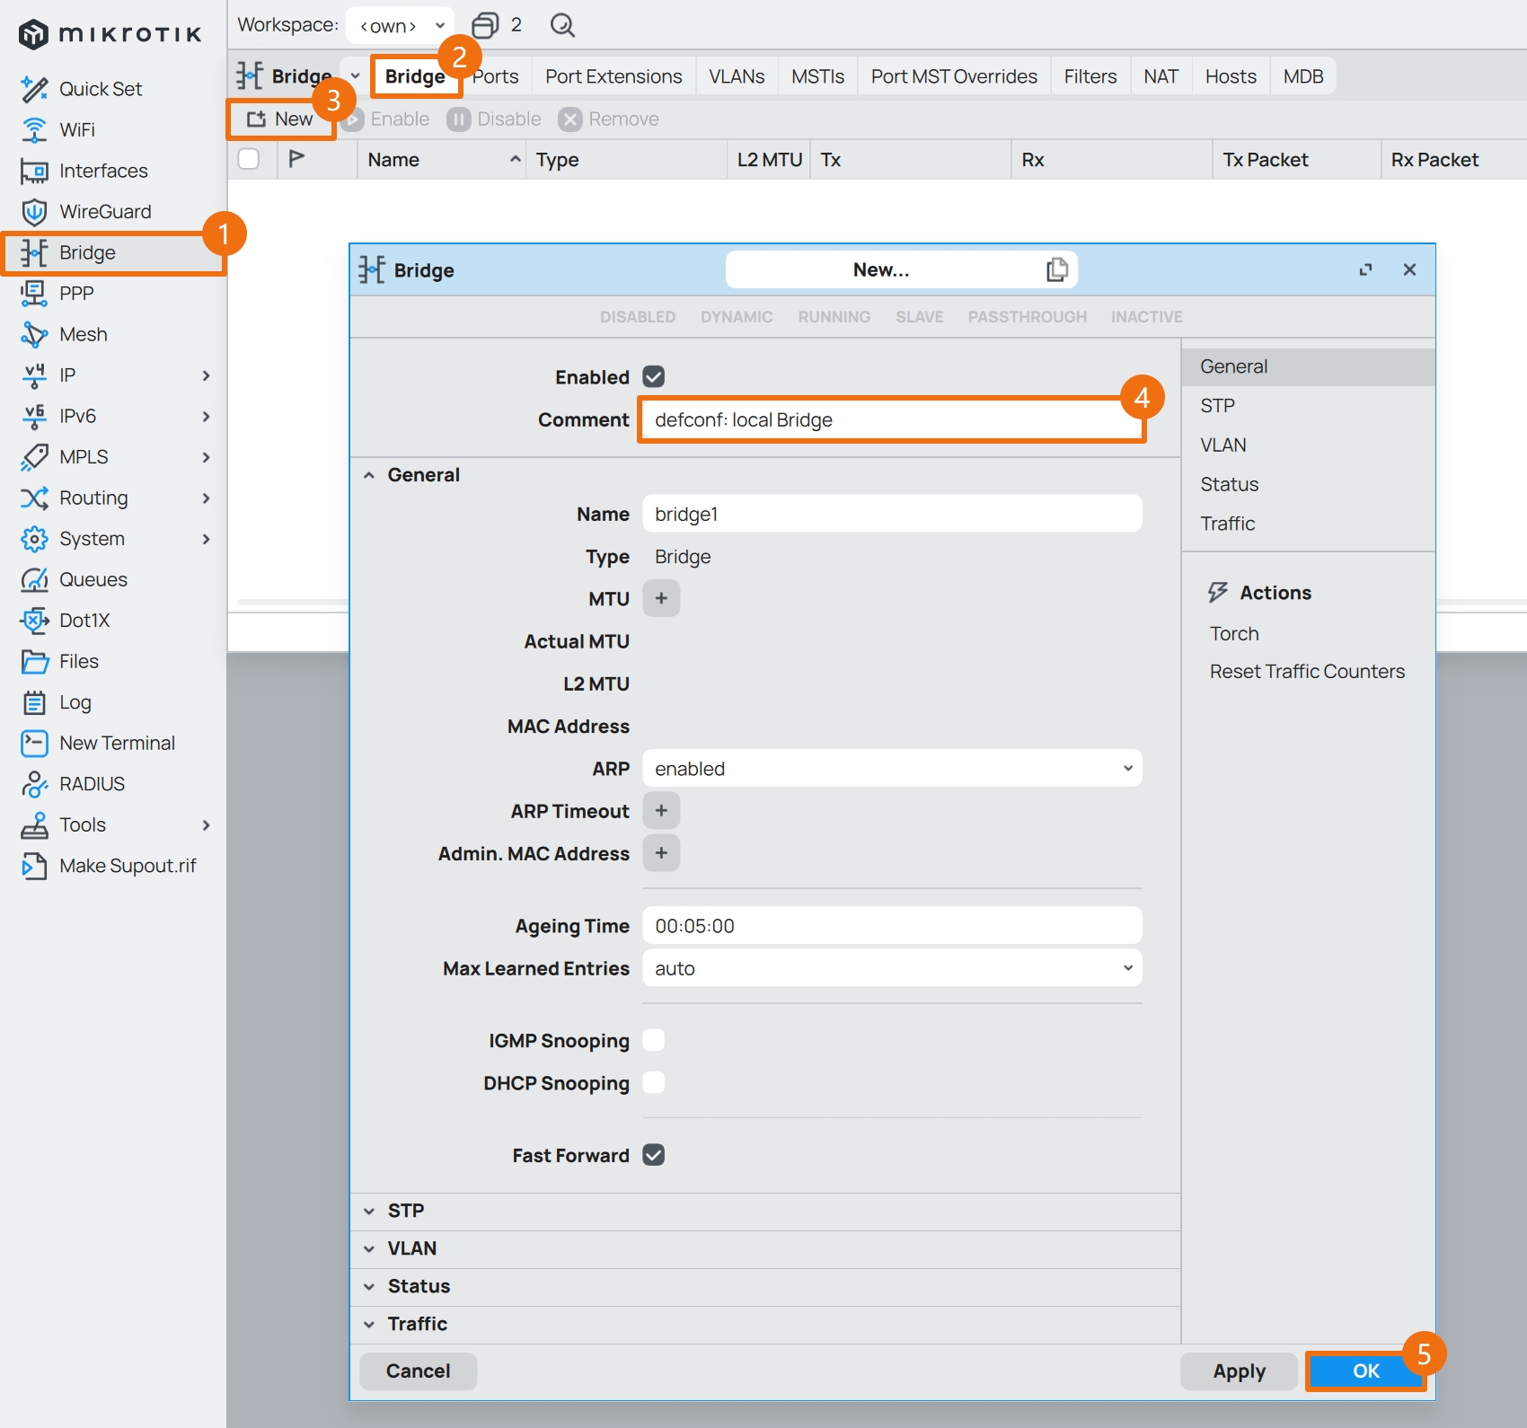Open the RADIUS section icon
The width and height of the screenshot is (1527, 1428).
(x=34, y=784)
